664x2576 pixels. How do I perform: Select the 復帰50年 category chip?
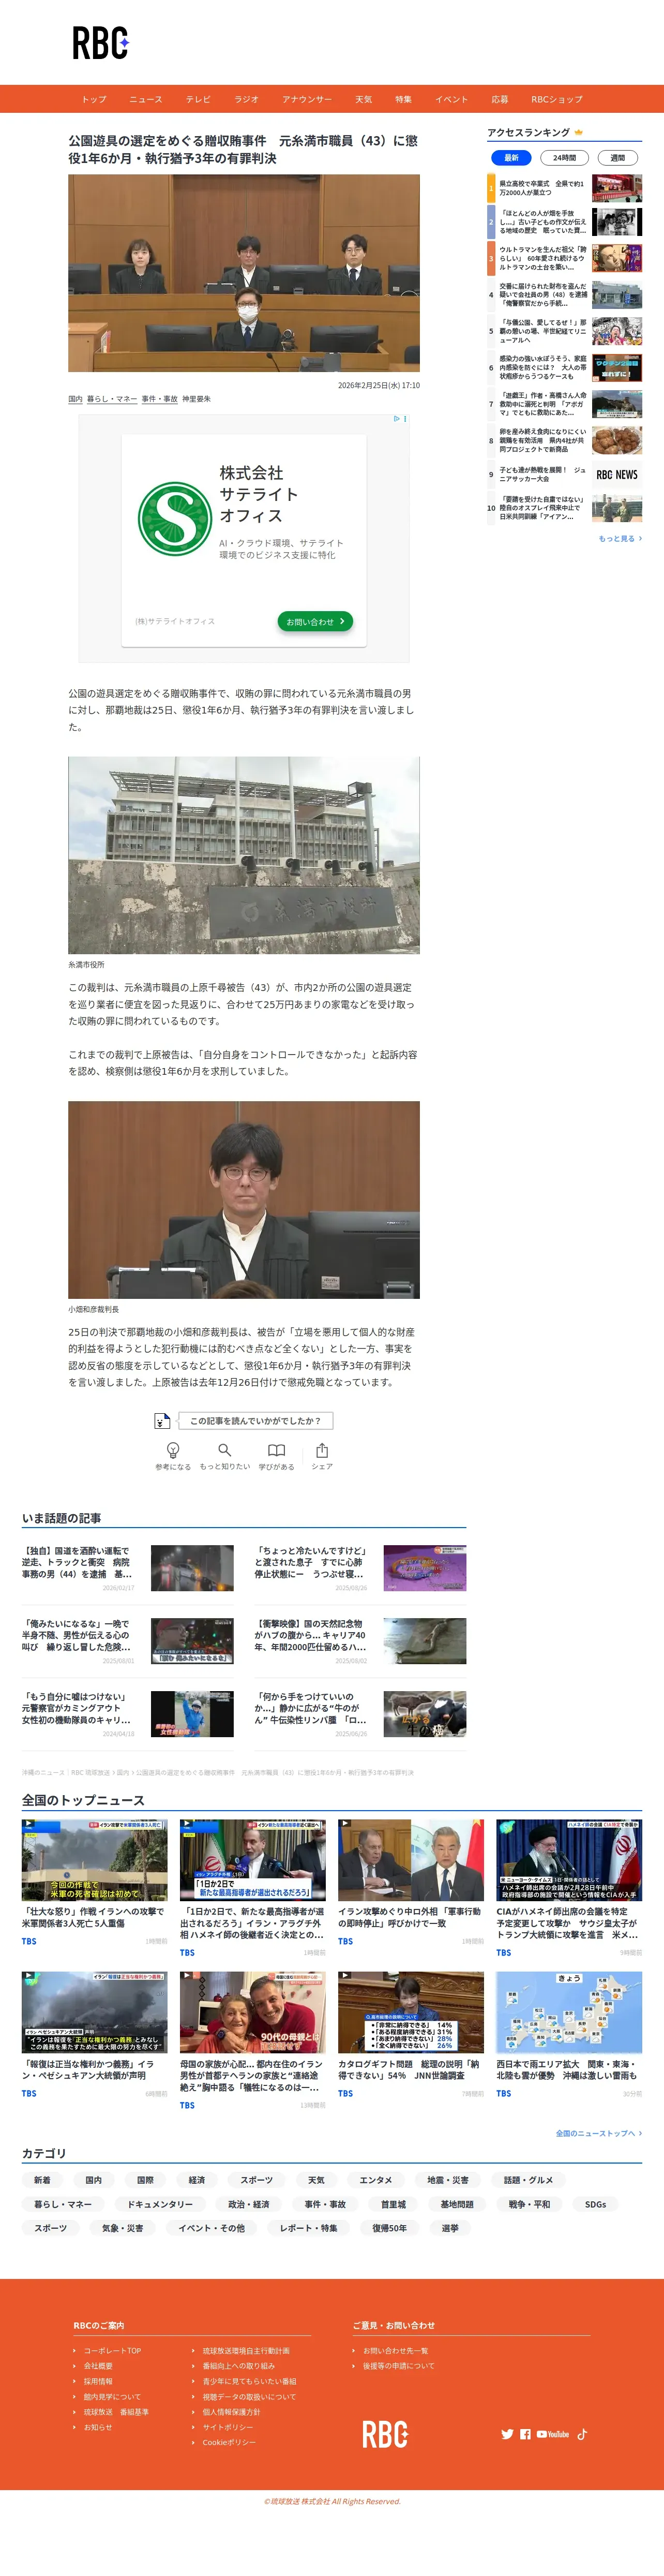(389, 2228)
